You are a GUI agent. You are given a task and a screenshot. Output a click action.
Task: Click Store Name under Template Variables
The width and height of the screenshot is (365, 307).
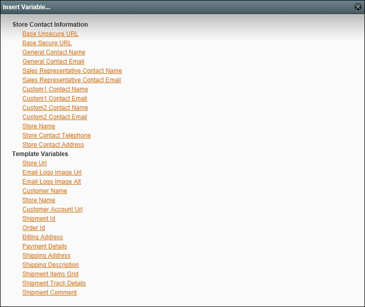[x=39, y=200]
